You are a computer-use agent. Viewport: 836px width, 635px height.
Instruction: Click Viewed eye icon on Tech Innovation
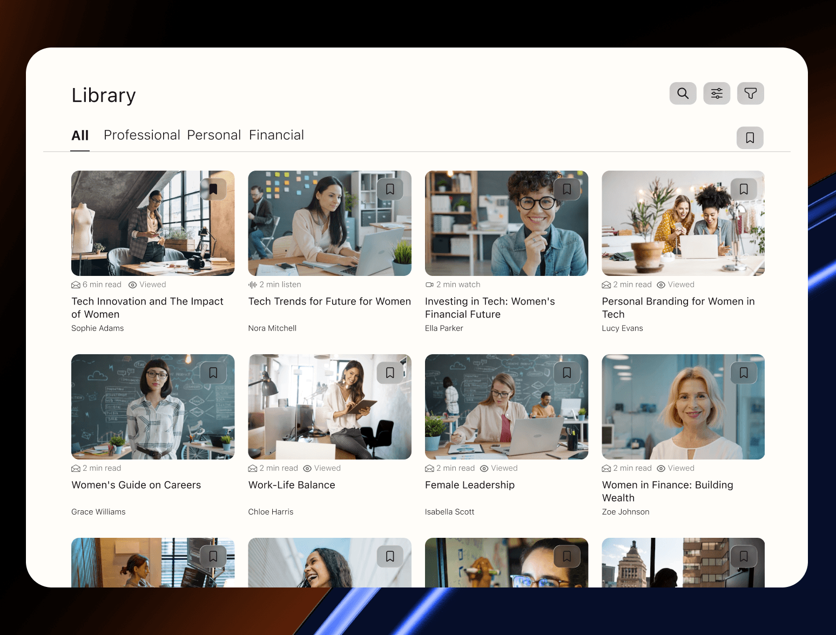click(132, 285)
